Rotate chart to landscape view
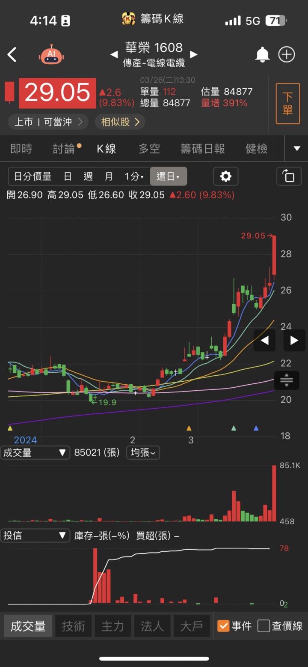The width and height of the screenshot is (308, 667). [x=289, y=176]
